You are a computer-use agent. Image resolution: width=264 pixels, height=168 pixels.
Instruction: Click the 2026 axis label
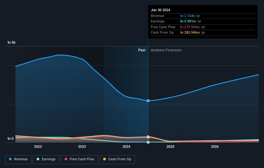pos(215,147)
